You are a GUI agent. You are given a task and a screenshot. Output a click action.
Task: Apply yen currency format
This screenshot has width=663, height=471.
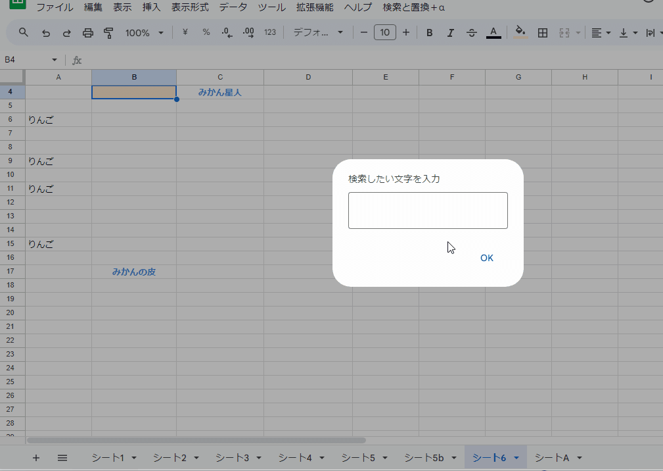pyautogui.click(x=185, y=32)
